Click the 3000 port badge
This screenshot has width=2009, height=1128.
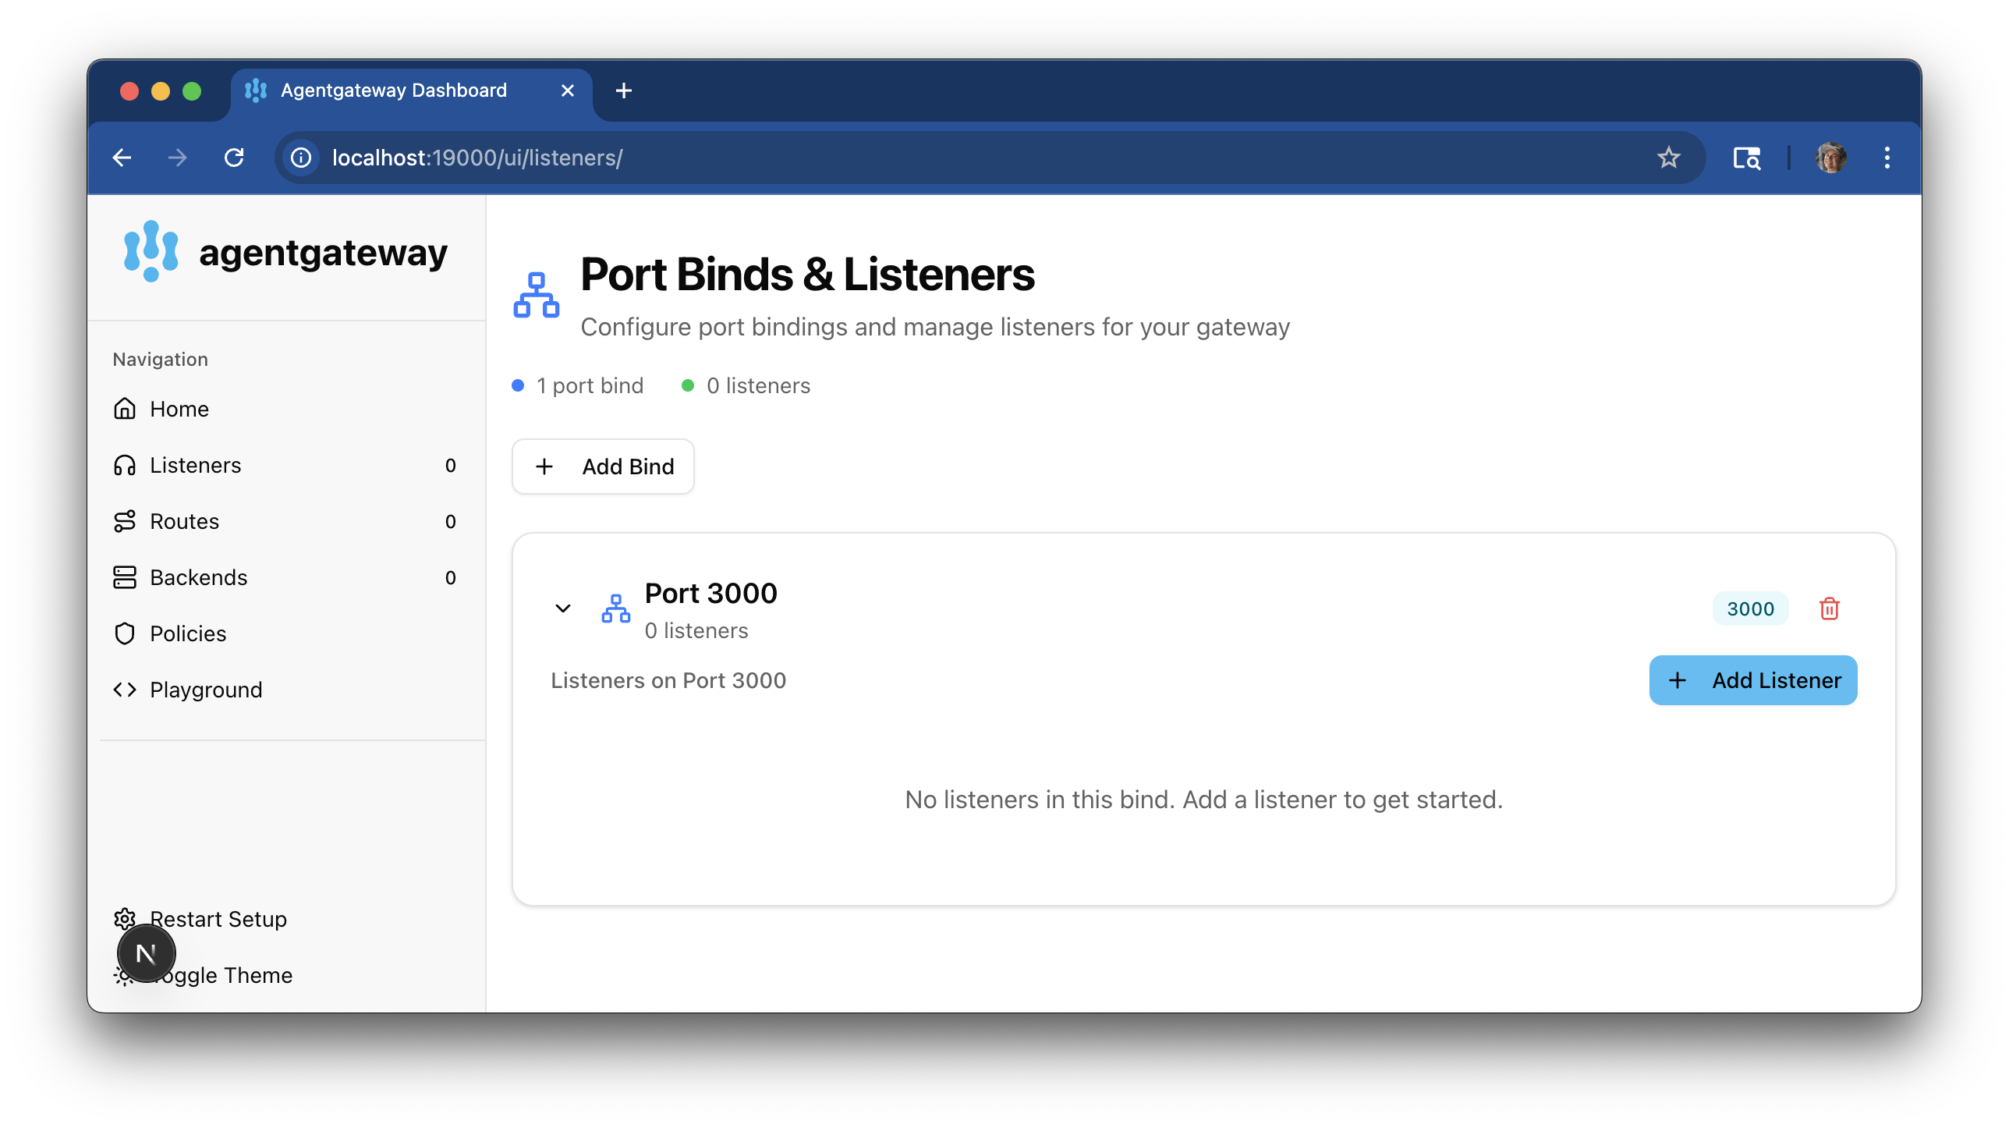(x=1751, y=608)
